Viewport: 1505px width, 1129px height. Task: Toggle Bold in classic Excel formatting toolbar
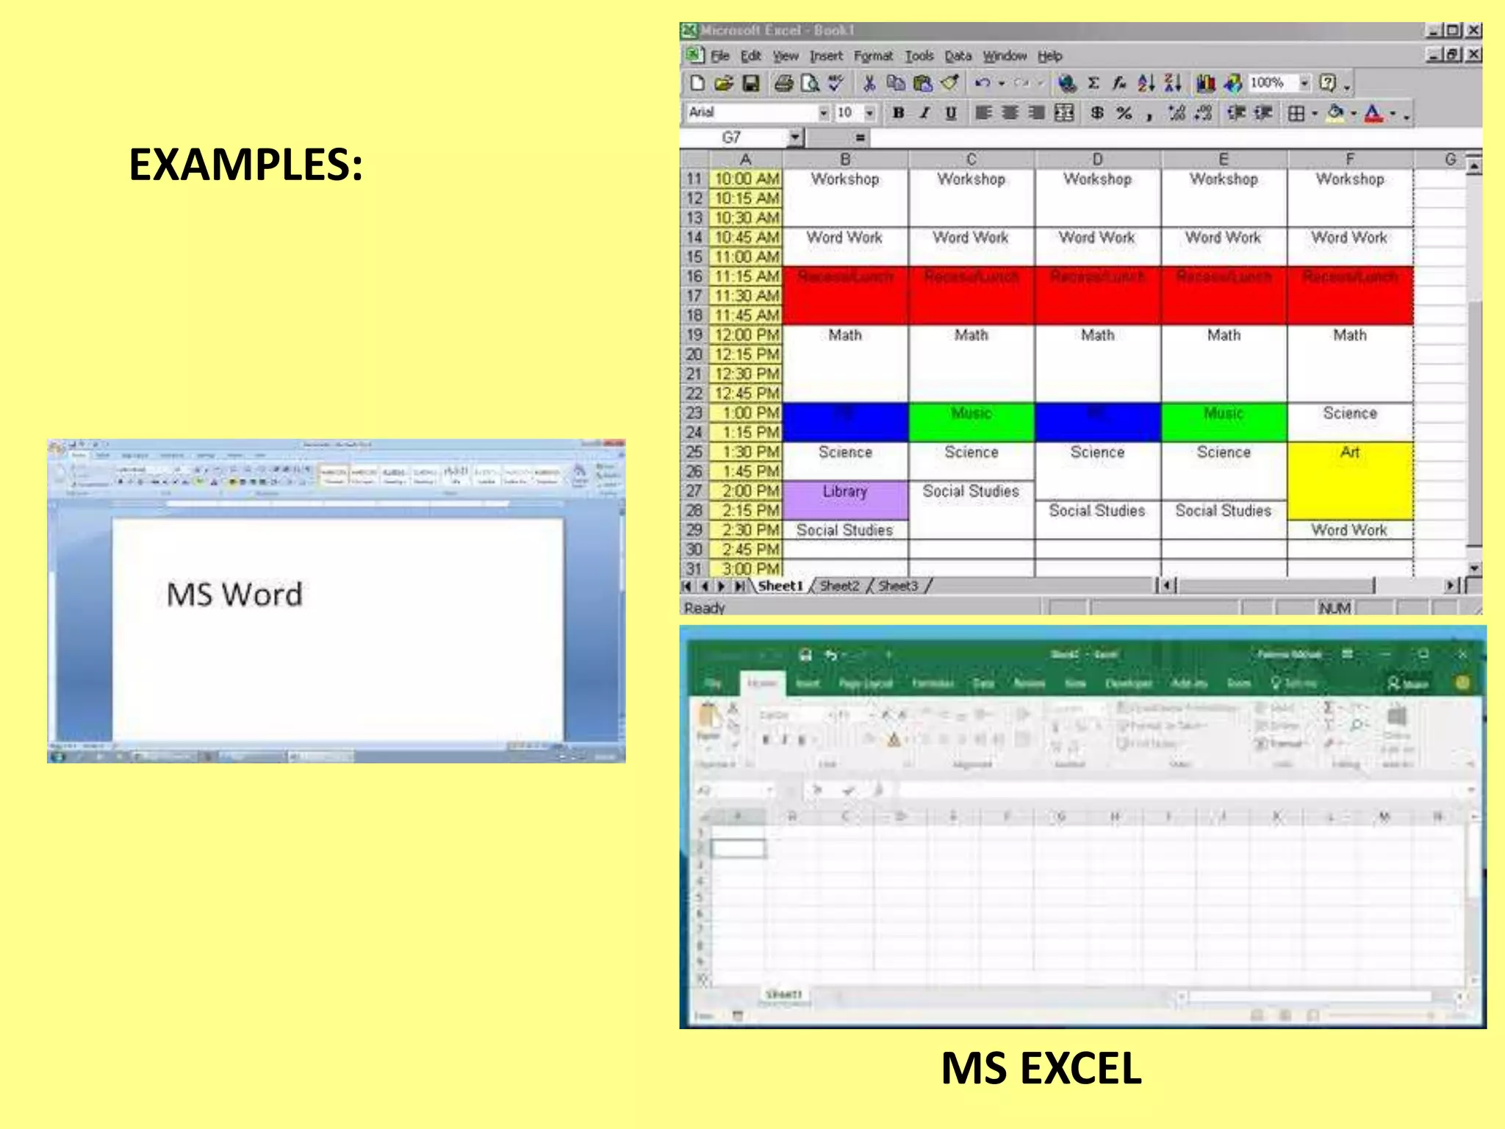(898, 112)
